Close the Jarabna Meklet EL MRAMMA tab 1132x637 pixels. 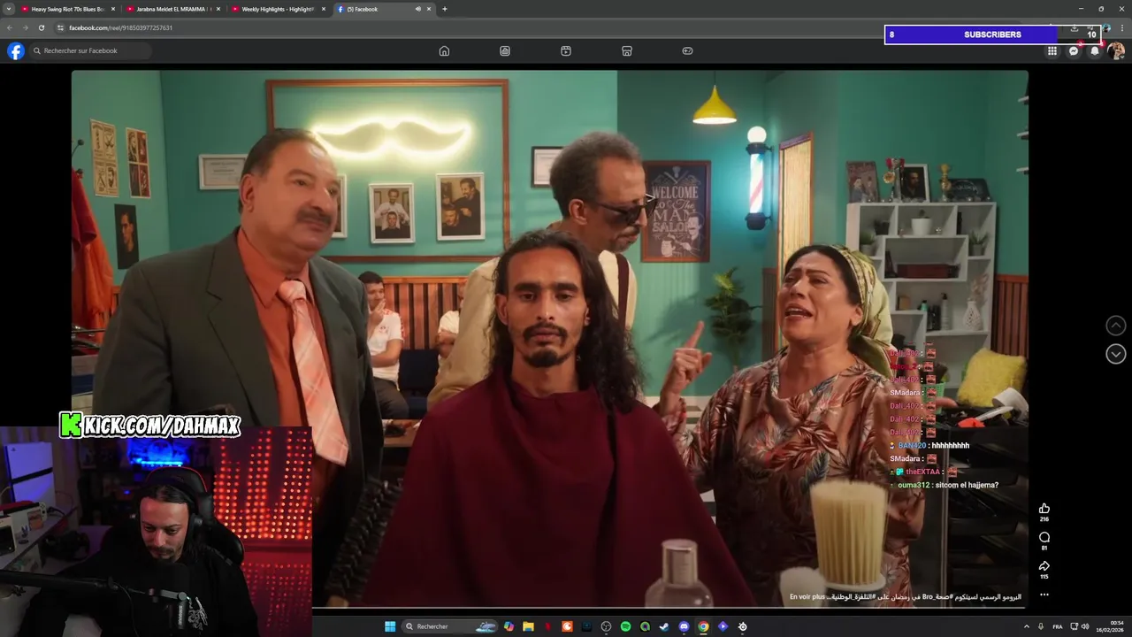pyautogui.click(x=218, y=9)
